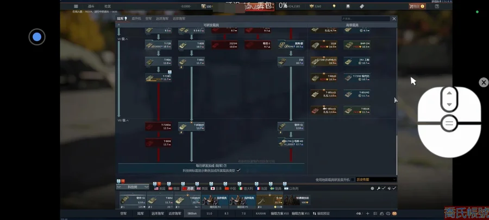Select the 苏联 nation tab
489x220 pixels.
tap(189, 189)
